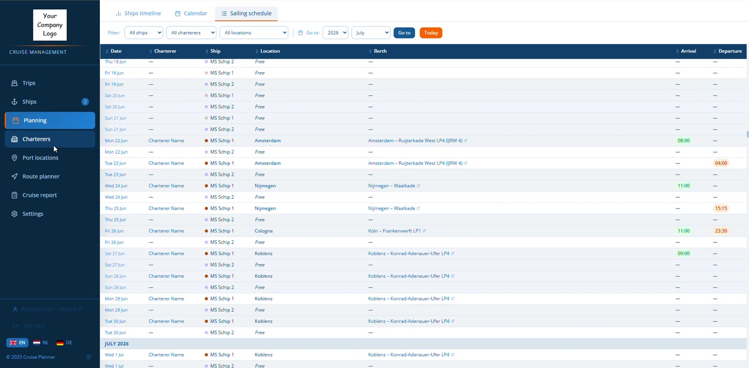The height and width of the screenshot is (368, 749).
Task: Click the 08:00 arrival badge on Mon 22 Jun
Action: (x=683, y=141)
